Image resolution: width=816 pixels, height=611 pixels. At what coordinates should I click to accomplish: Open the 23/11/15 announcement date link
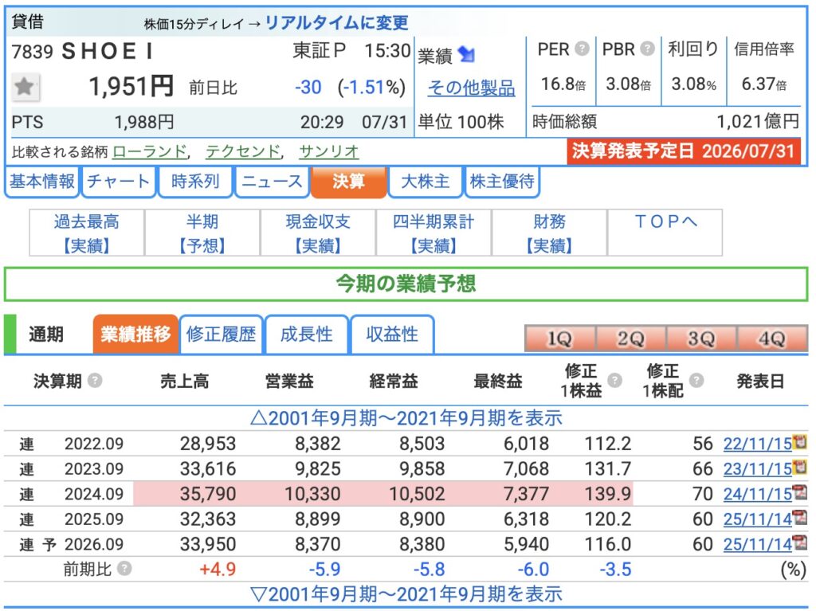(758, 468)
